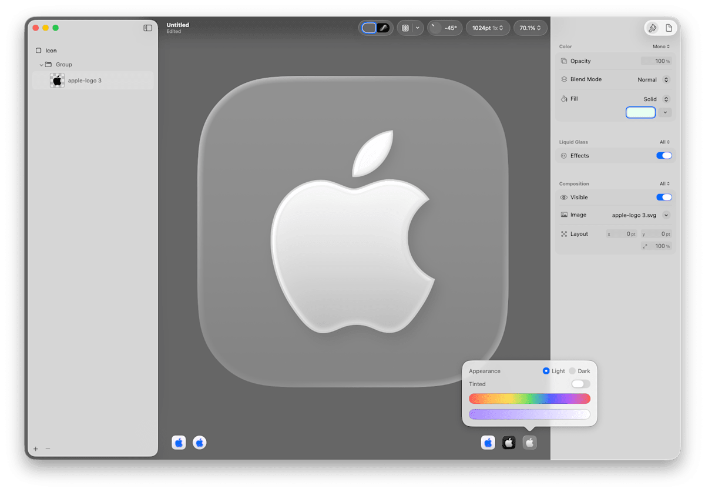The width and height of the screenshot is (705, 492).
Task: Select the default blue appearance preview
Action: 488,443
